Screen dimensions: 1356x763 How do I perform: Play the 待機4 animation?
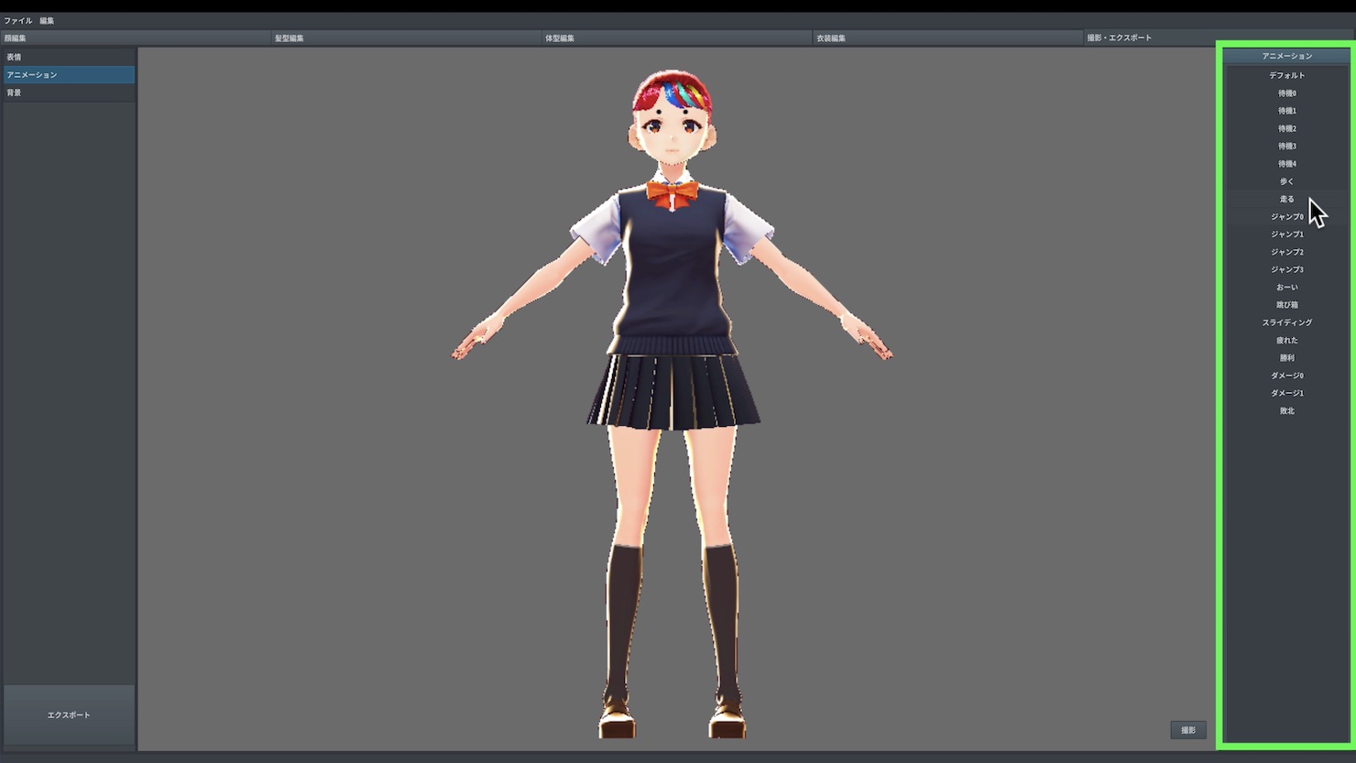pyautogui.click(x=1286, y=164)
